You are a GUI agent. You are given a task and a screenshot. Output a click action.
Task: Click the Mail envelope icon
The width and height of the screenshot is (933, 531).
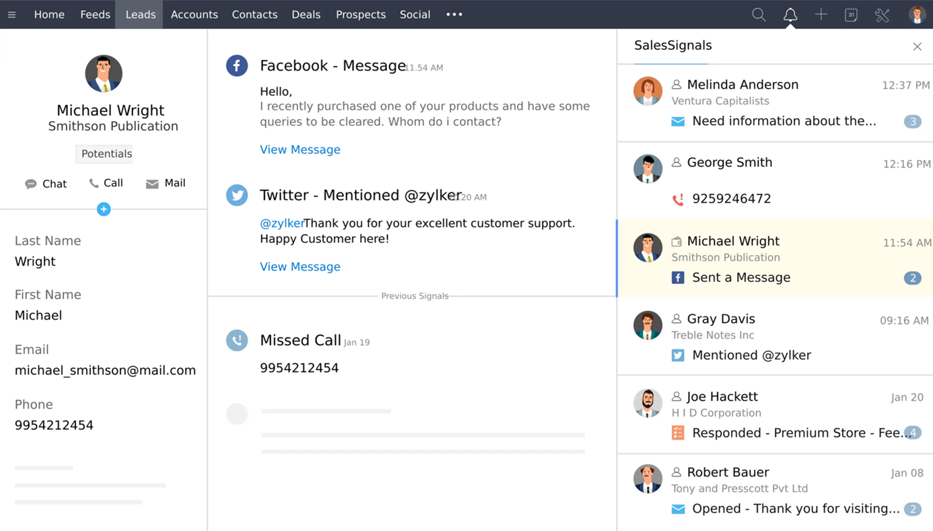(152, 184)
